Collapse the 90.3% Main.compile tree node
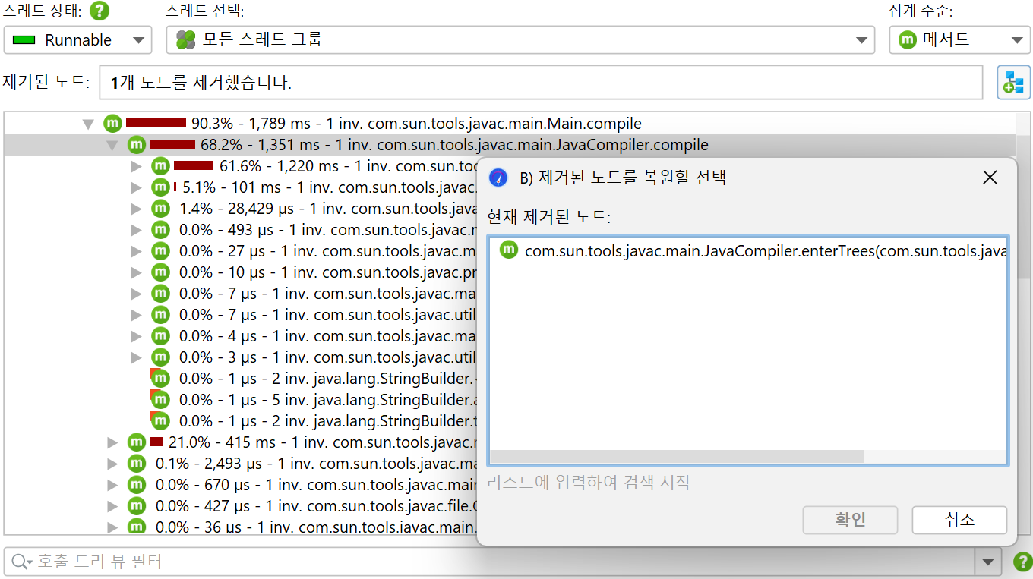 (x=89, y=124)
